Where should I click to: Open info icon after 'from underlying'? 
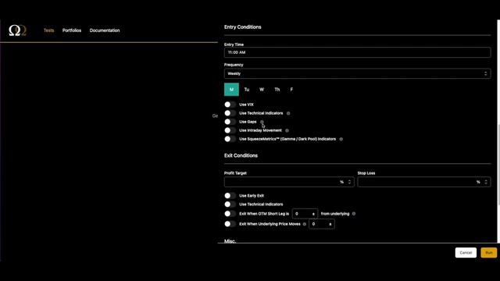(354, 214)
